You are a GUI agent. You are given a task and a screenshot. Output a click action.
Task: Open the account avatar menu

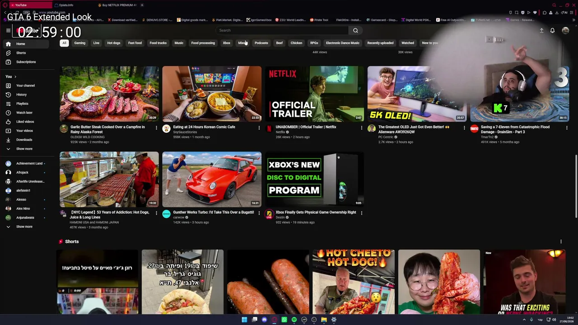pos(565,30)
